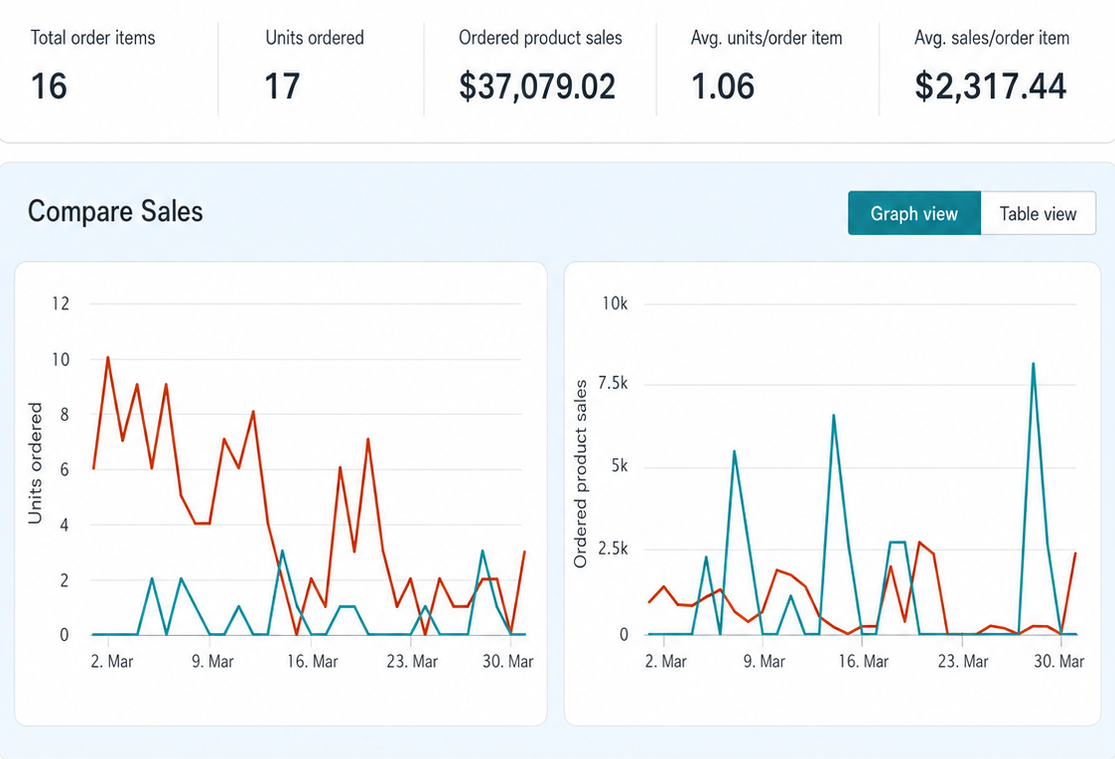This screenshot has width=1115, height=759.
Task: Select the Avg. units/order item label
Action: point(767,38)
